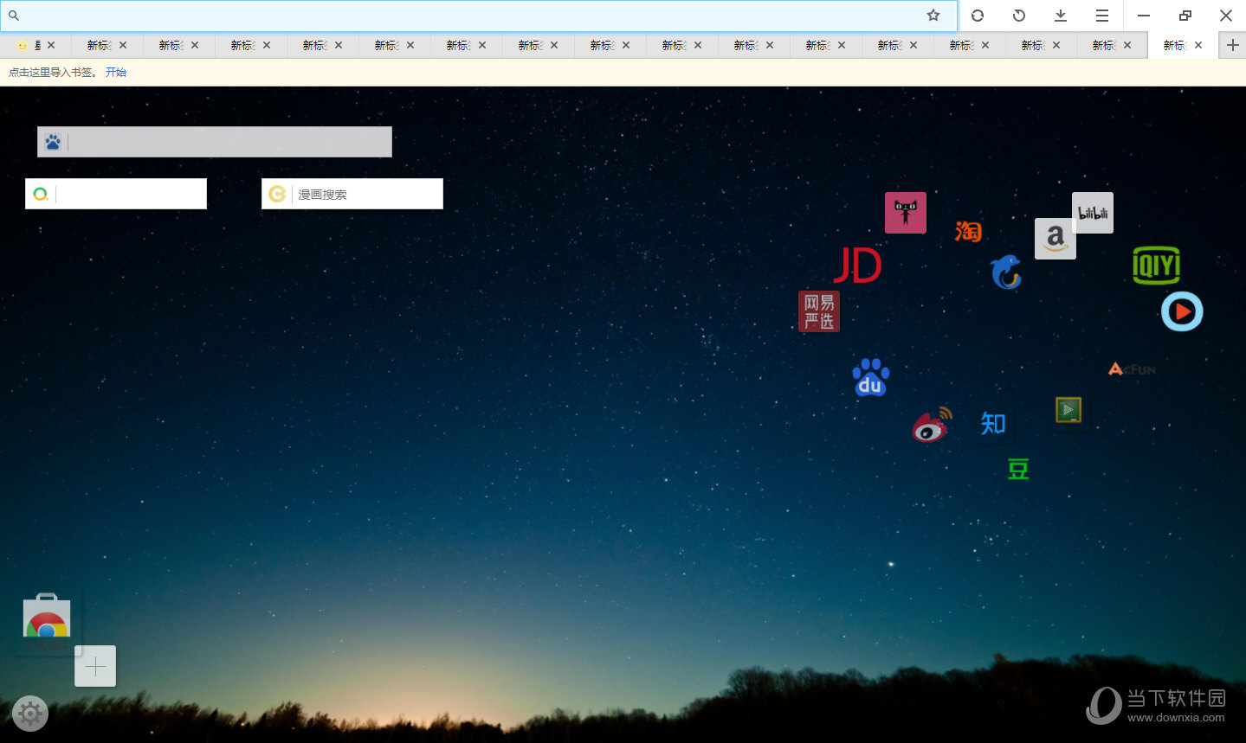Open the settings gear at bottom left

[30, 714]
